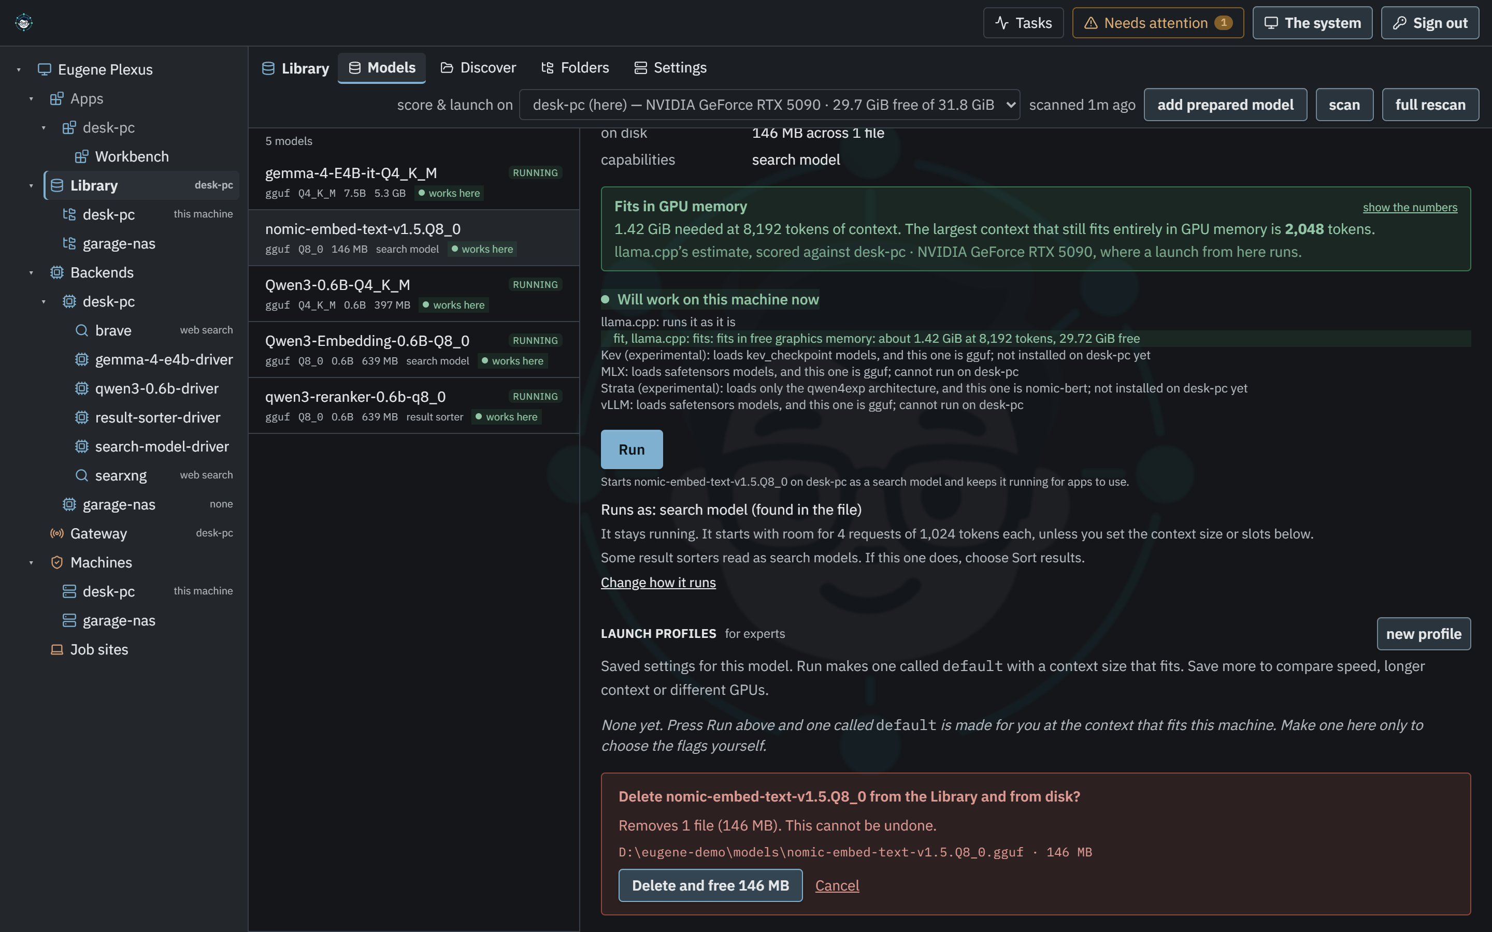Viewport: 1492px width, 932px height.
Task: Collapse the Machines tree node
Action: click(31, 562)
